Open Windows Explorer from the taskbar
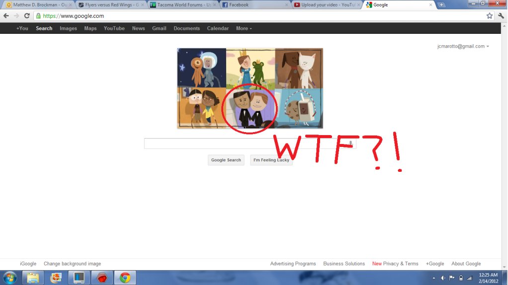This screenshot has height=285, width=508. tap(33, 278)
